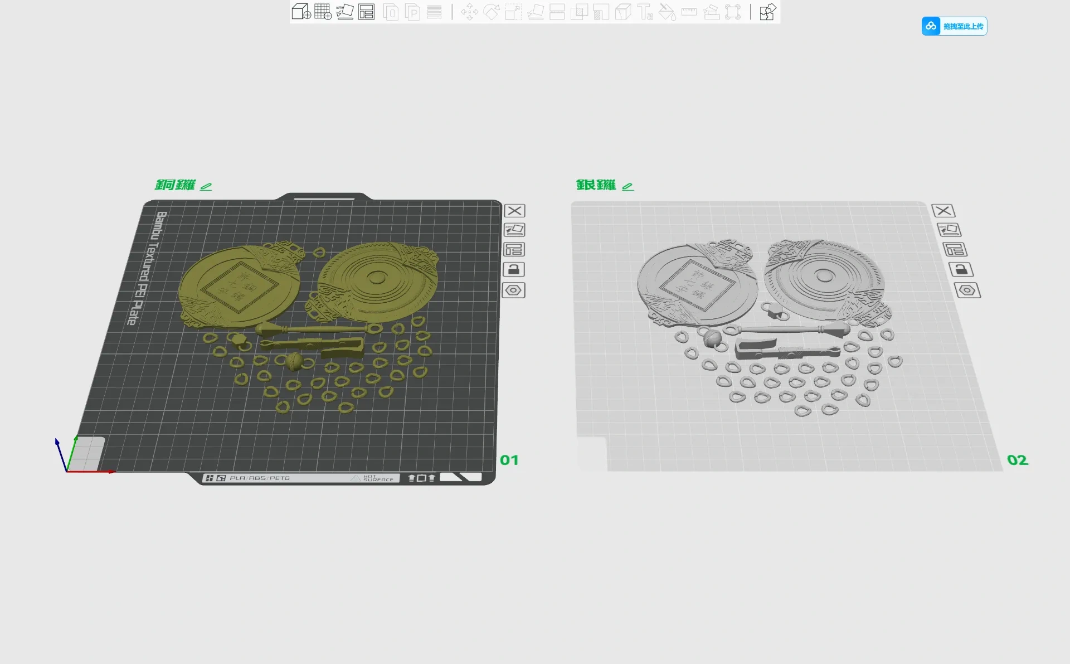Screen dimensions: 1070x664
Task: Click the Add plate grid icon
Action: 323,12
